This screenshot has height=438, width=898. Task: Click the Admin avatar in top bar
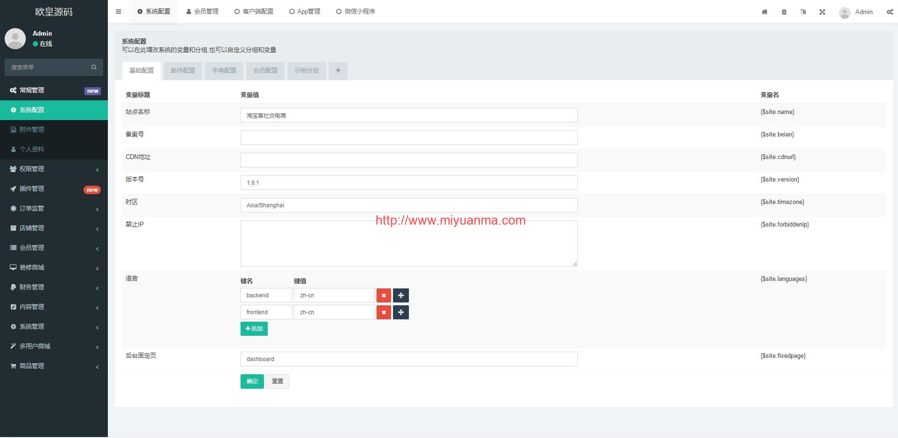pyautogui.click(x=845, y=13)
